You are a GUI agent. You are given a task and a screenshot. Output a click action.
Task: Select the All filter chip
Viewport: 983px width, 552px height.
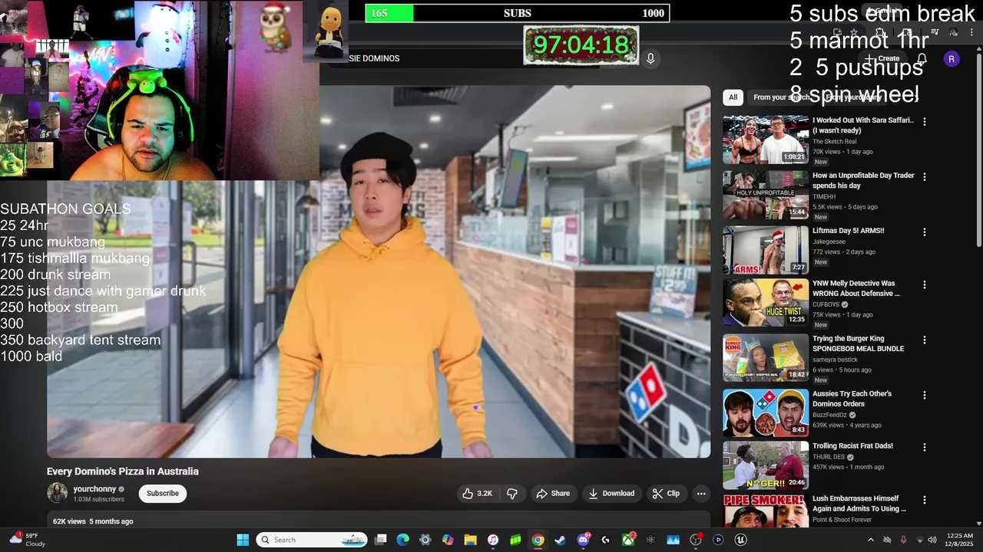(x=733, y=97)
